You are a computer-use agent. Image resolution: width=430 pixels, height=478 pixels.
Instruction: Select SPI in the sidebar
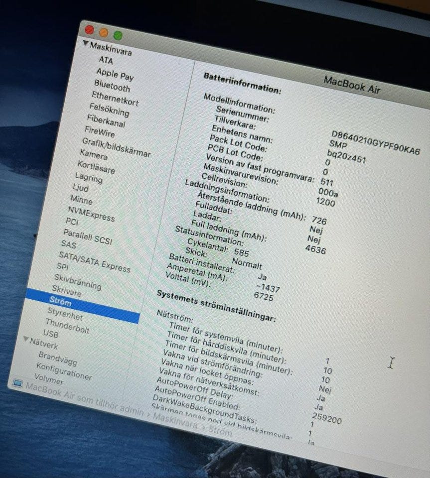[62, 266]
